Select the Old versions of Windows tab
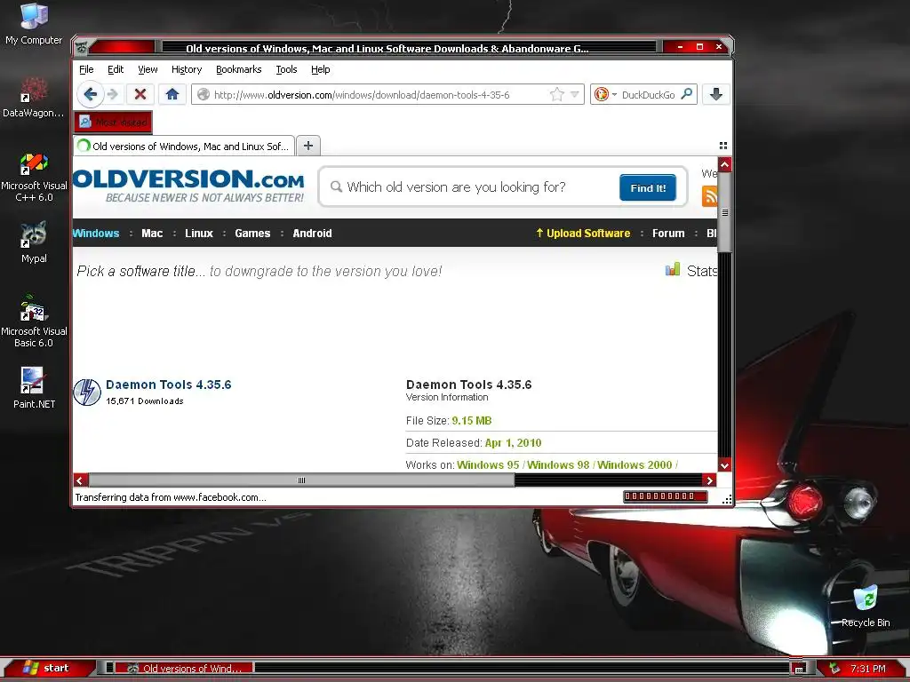 pos(184,147)
